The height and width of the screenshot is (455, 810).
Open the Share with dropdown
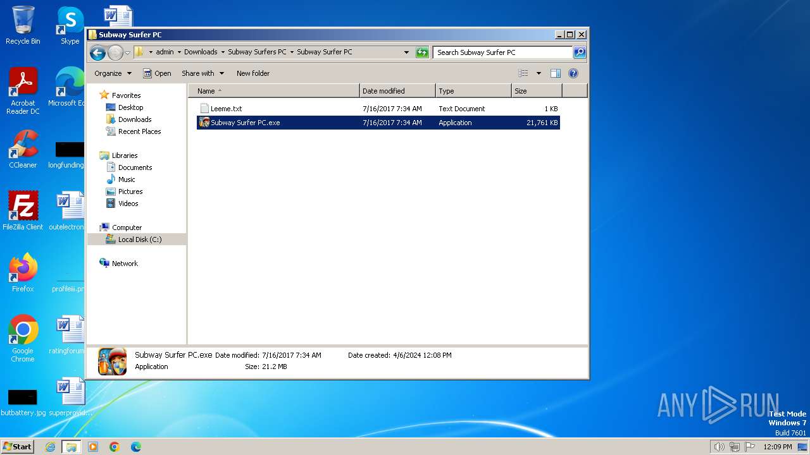pos(202,73)
